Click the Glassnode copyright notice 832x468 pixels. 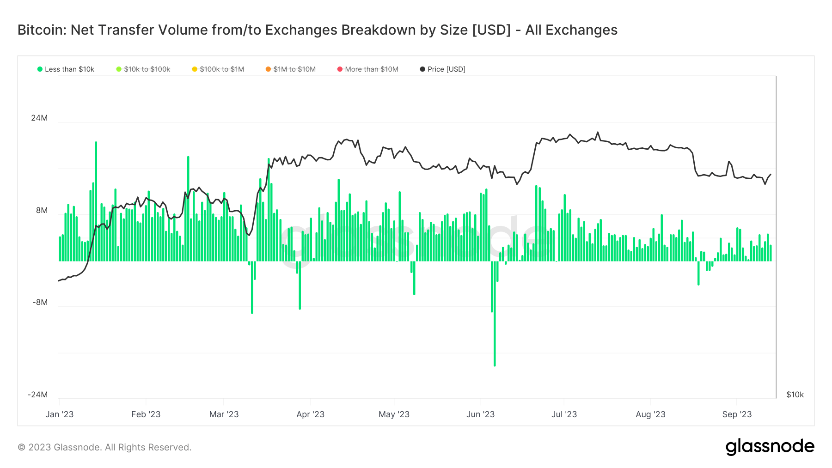[x=104, y=447]
